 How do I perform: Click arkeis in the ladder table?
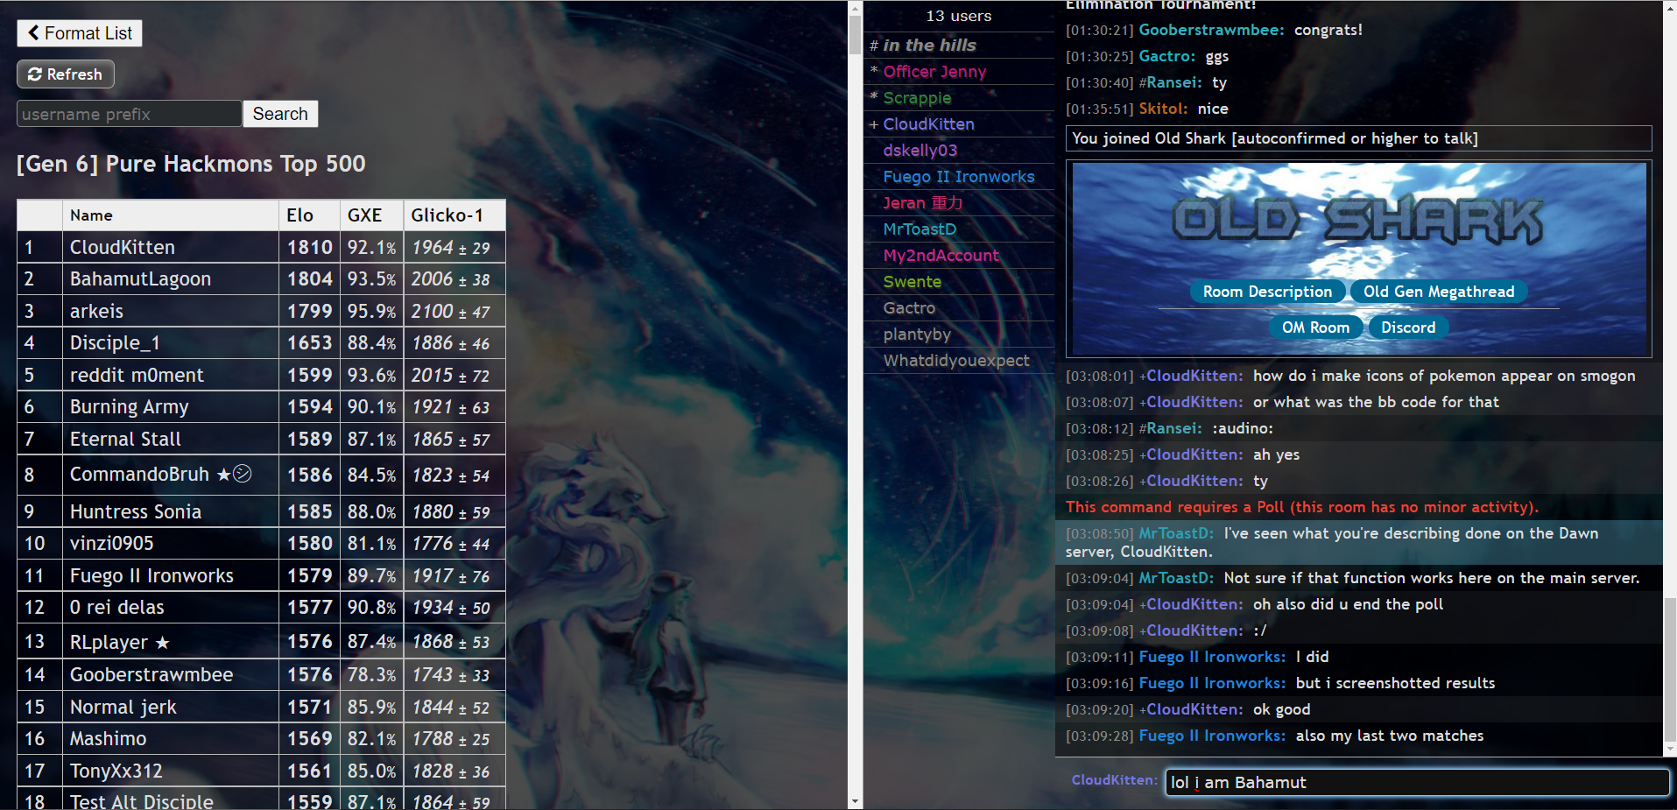tap(96, 311)
